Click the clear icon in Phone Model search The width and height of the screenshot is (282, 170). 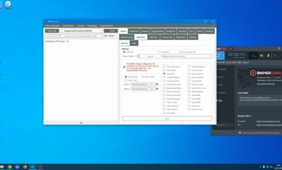point(139,56)
